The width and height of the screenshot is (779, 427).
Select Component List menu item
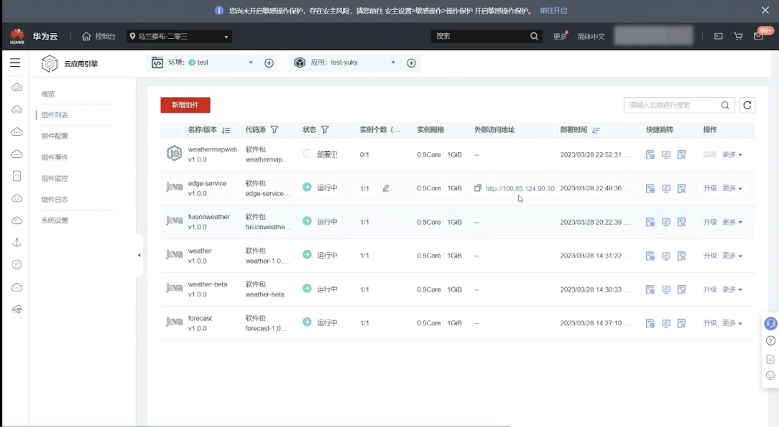(55, 115)
